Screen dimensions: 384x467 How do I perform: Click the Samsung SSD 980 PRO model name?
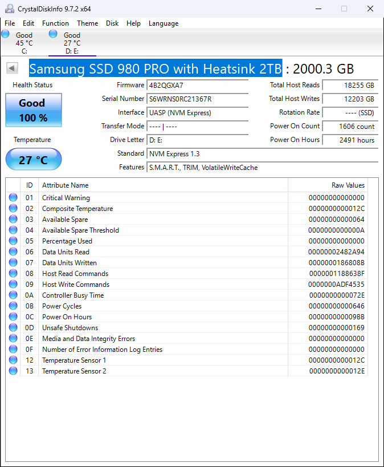pyautogui.click(x=156, y=68)
